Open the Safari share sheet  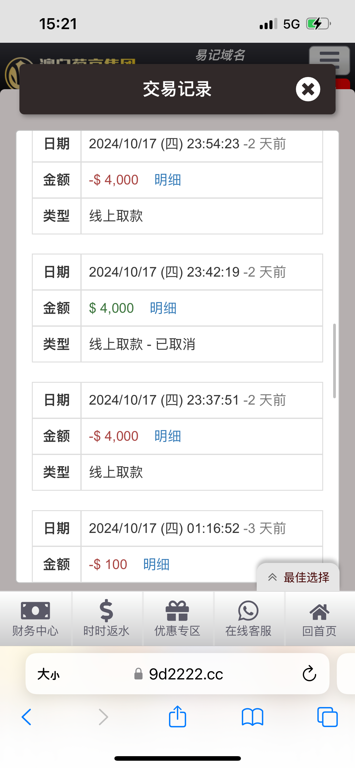tap(177, 716)
